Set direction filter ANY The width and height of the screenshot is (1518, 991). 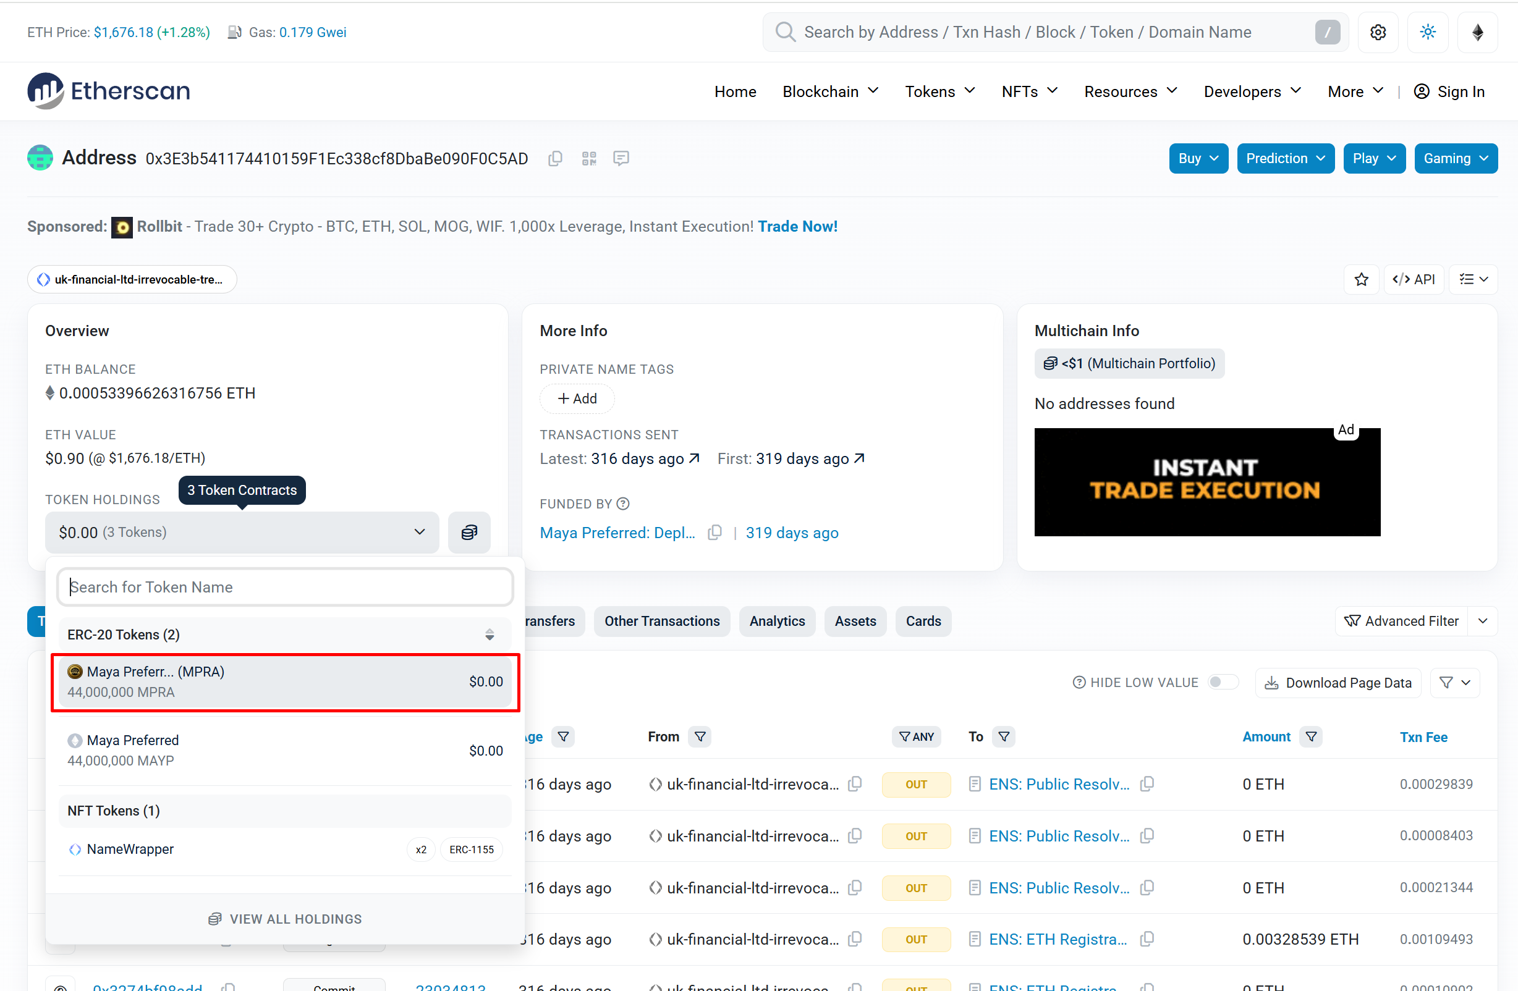point(916,736)
